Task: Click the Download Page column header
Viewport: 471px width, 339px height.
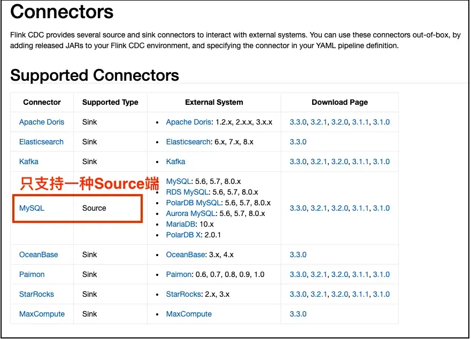Action: point(339,102)
